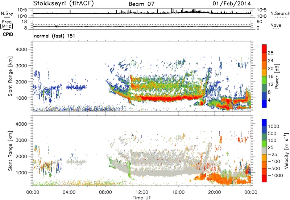Click the date 01/Feb/2014

[x=232, y=4]
